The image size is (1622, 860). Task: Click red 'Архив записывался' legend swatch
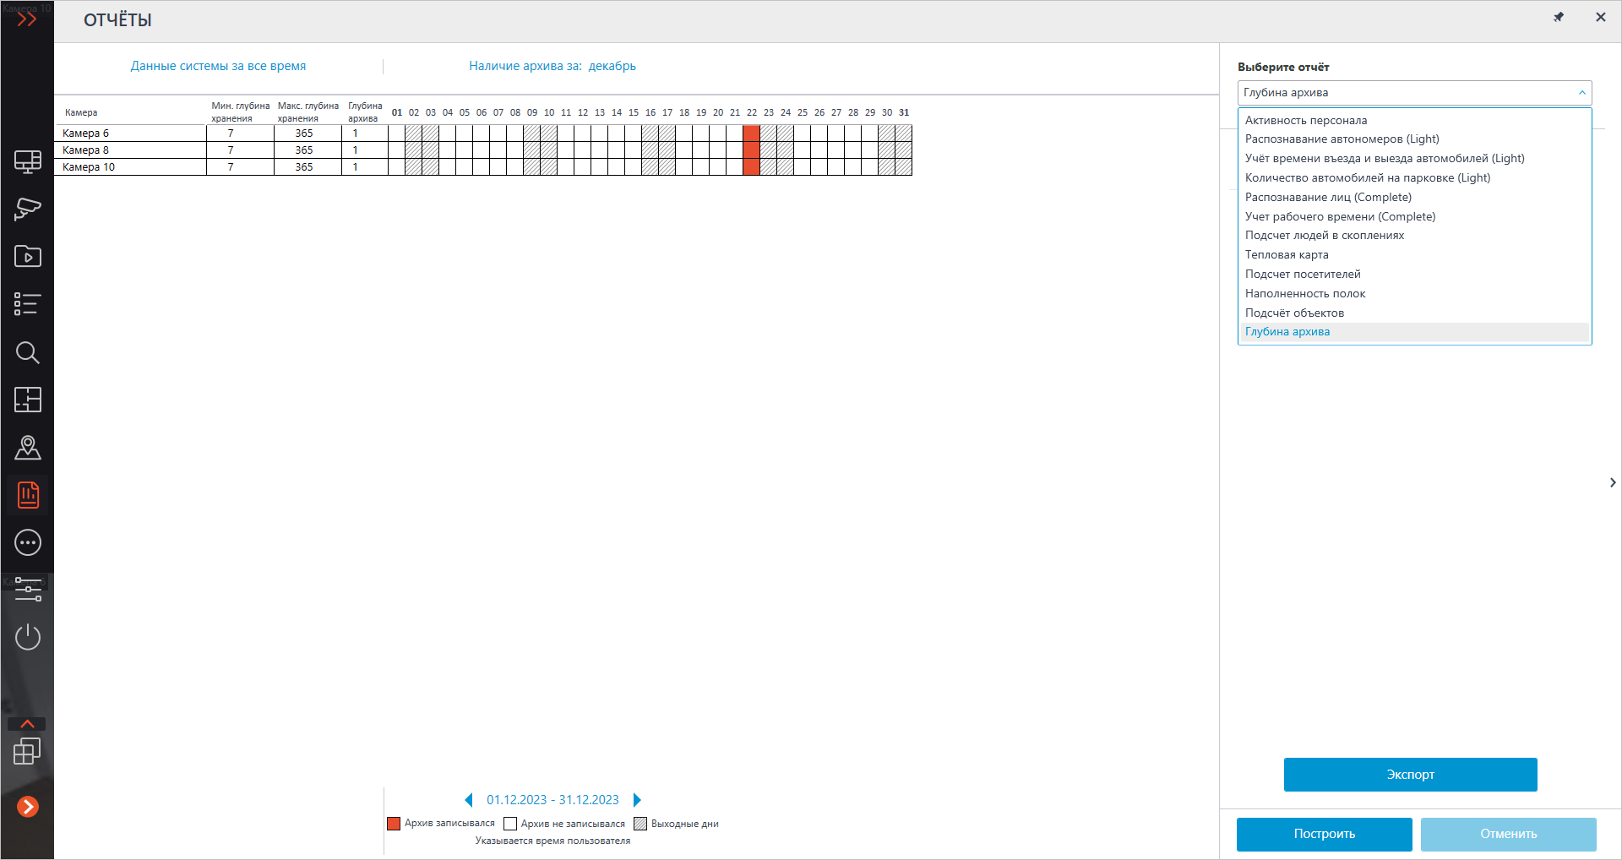point(394,824)
